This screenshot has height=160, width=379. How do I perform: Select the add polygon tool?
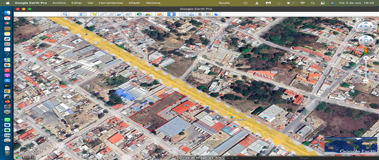coord(103,14)
